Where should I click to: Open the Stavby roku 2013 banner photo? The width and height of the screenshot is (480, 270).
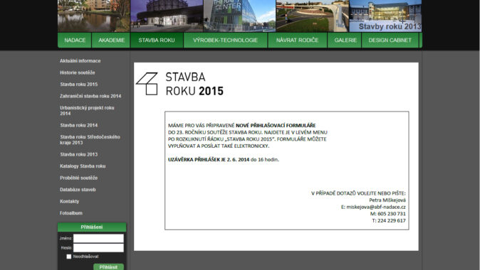pyautogui.click(x=385, y=16)
